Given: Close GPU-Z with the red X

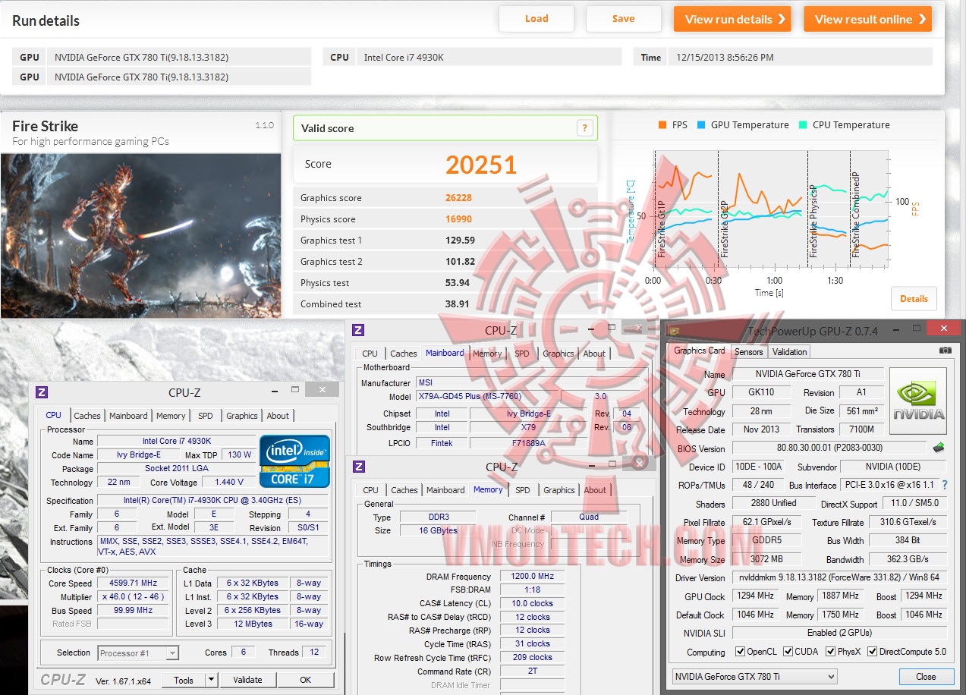Looking at the screenshot, I should [943, 328].
